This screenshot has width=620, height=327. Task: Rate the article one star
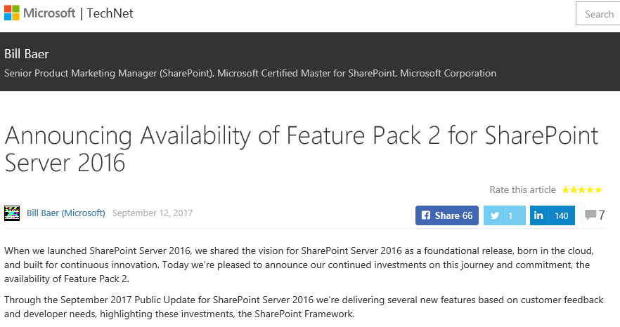[x=564, y=190]
